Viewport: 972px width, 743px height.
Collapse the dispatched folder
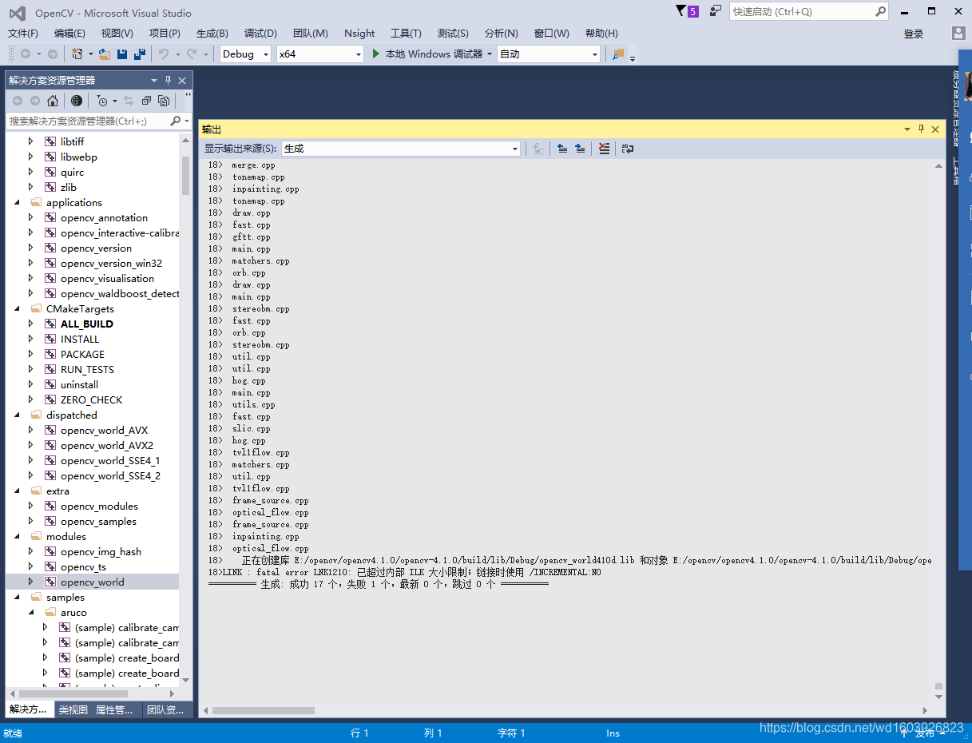tap(17, 415)
